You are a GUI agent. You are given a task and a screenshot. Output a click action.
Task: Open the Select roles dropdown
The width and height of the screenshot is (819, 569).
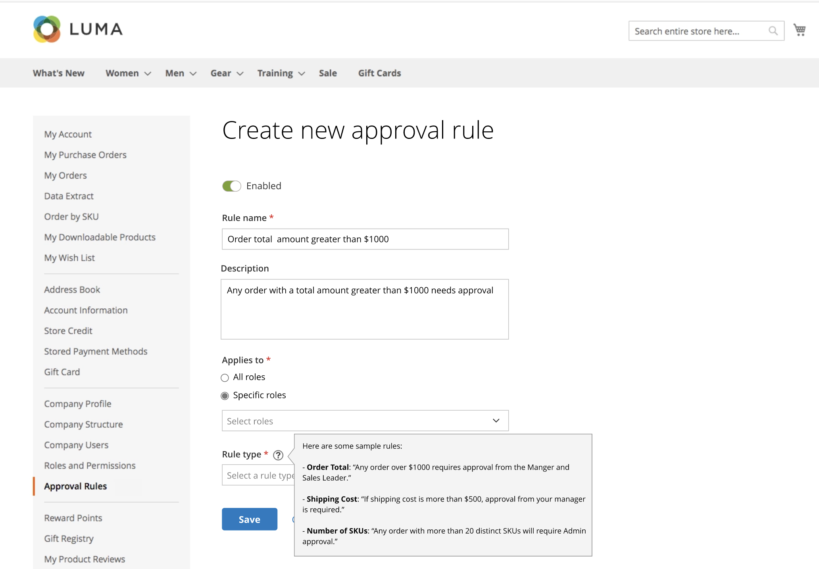(x=365, y=421)
